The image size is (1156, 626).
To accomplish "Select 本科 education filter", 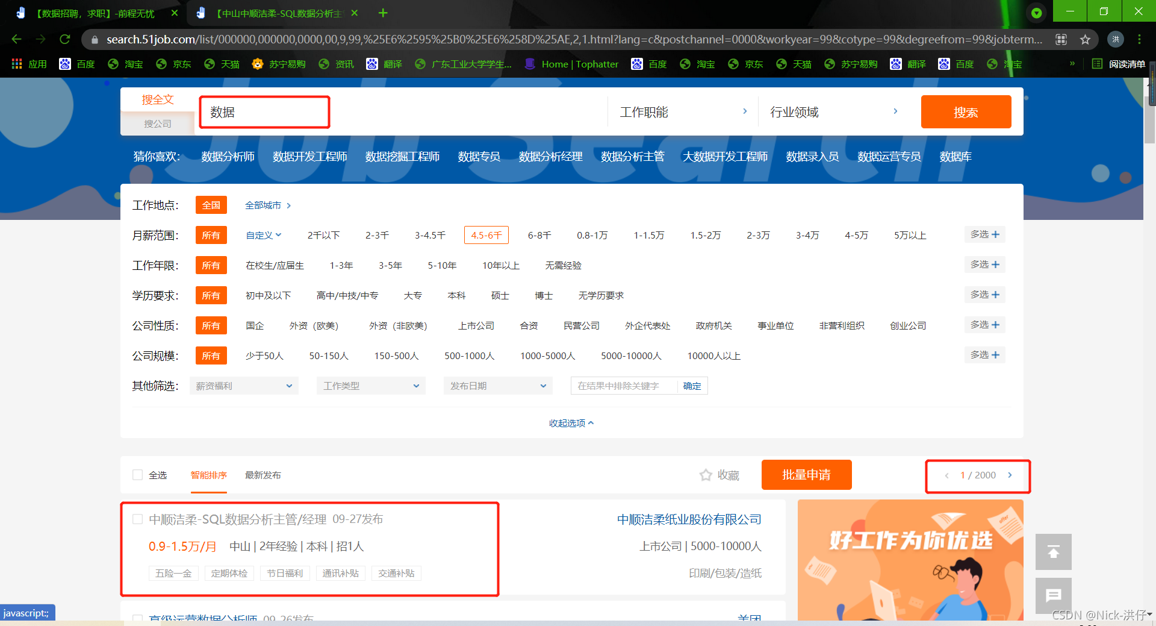I will coord(456,295).
